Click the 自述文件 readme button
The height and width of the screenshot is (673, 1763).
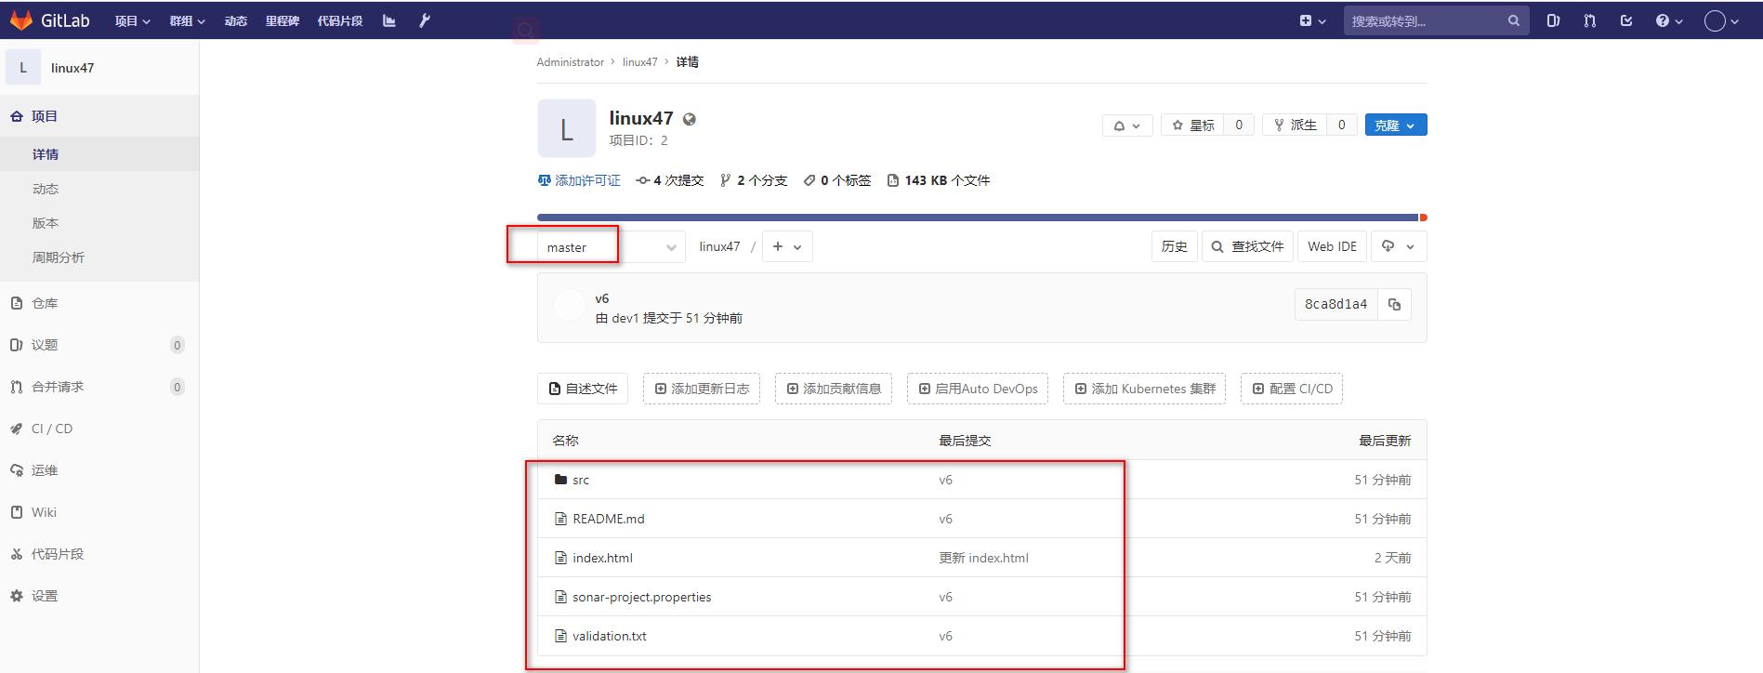(583, 389)
